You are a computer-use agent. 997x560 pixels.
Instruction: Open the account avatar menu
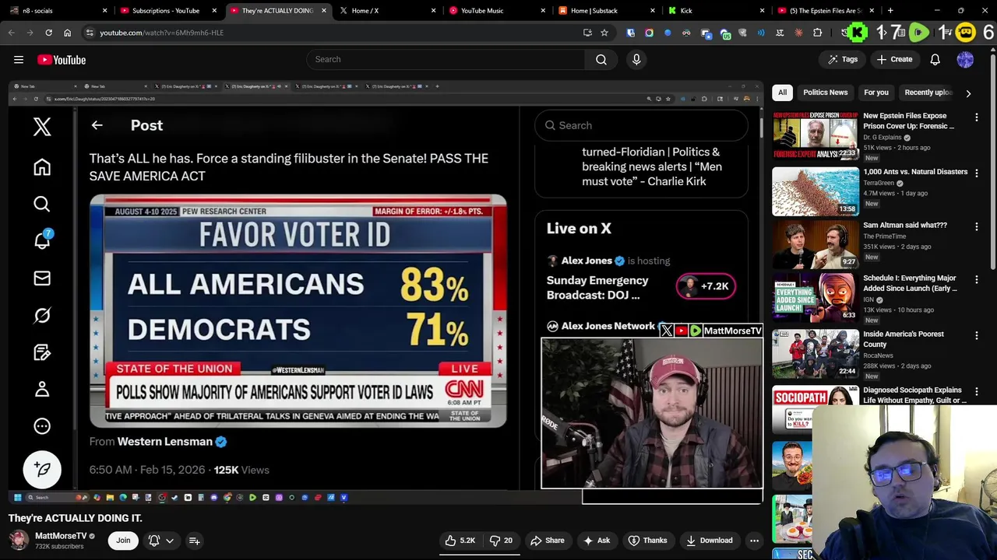pyautogui.click(x=965, y=59)
